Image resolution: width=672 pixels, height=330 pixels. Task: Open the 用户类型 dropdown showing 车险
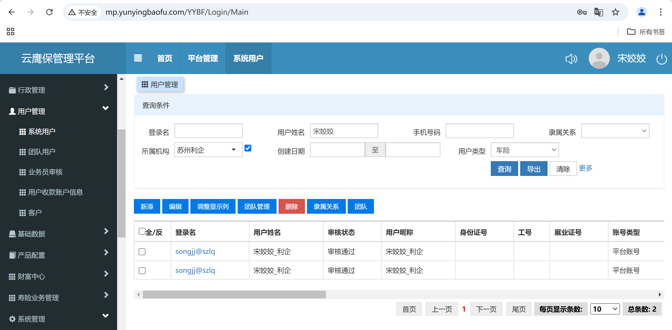click(x=524, y=150)
